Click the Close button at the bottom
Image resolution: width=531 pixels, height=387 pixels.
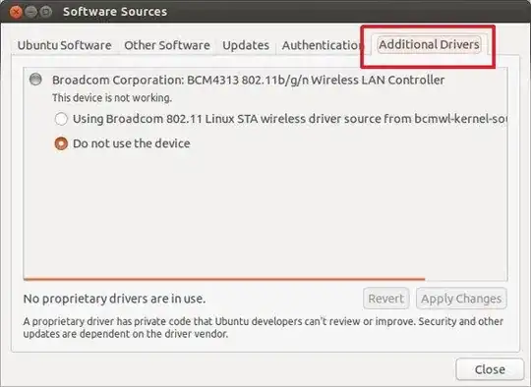490,369
